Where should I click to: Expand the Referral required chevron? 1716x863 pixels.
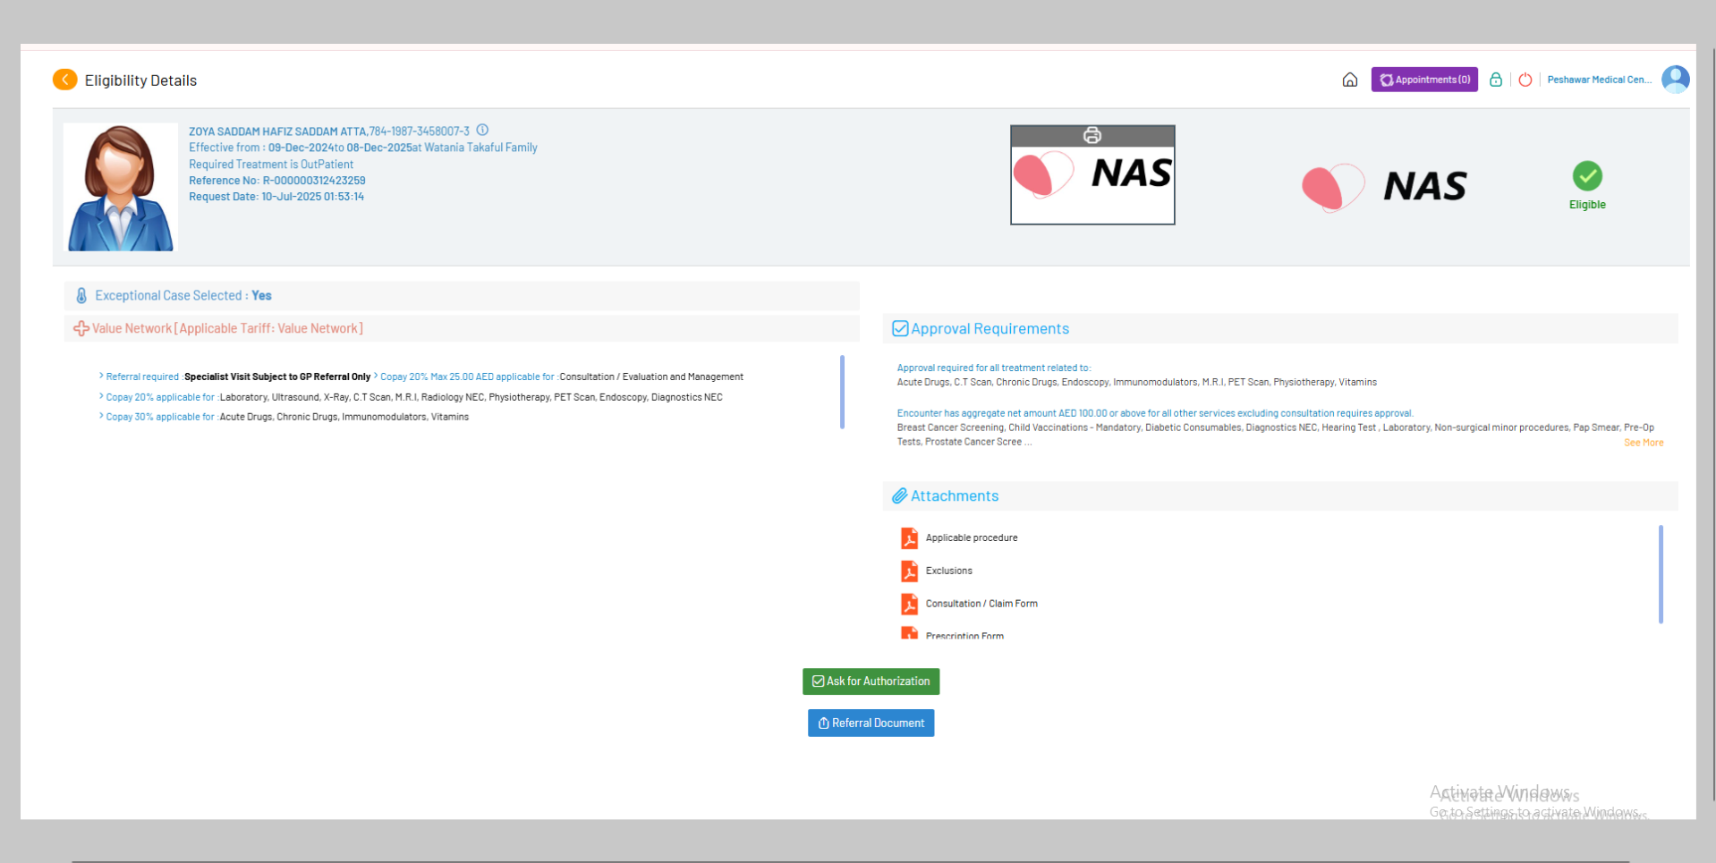pos(101,376)
